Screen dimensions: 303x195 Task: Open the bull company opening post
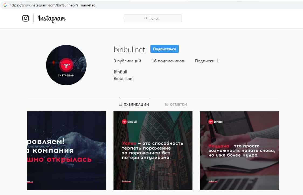click(66, 151)
